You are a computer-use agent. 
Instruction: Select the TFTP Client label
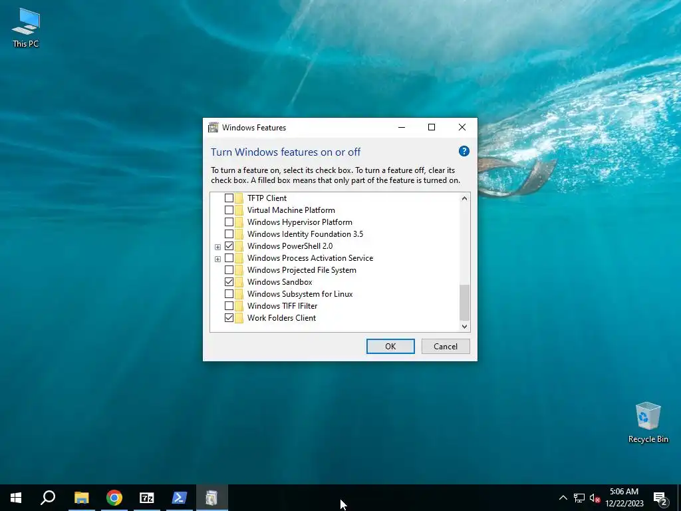[267, 198]
